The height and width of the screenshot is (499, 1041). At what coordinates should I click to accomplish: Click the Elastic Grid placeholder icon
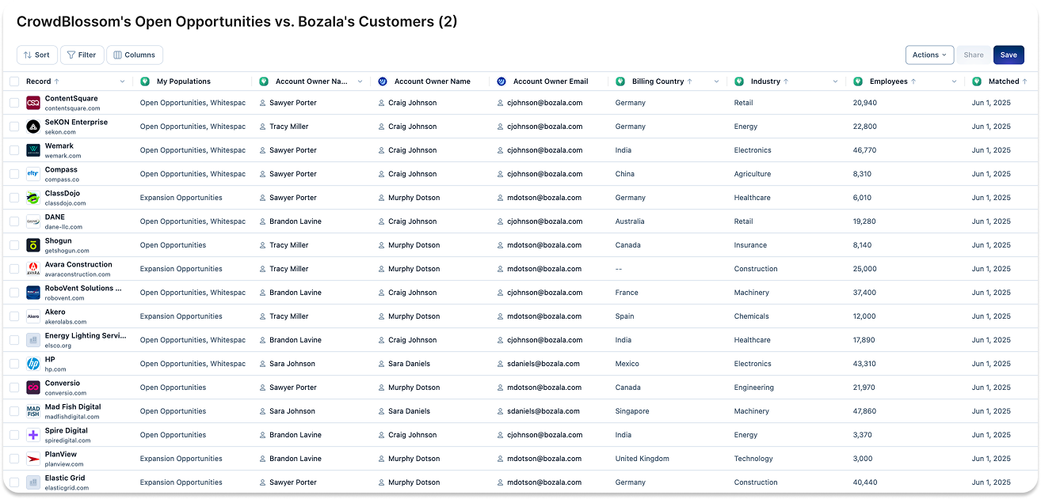tap(33, 482)
